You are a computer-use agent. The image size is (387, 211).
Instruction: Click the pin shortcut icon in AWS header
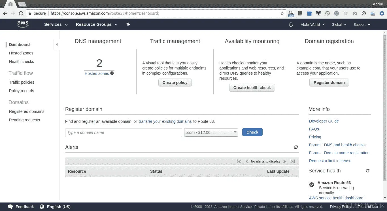pos(128,24)
